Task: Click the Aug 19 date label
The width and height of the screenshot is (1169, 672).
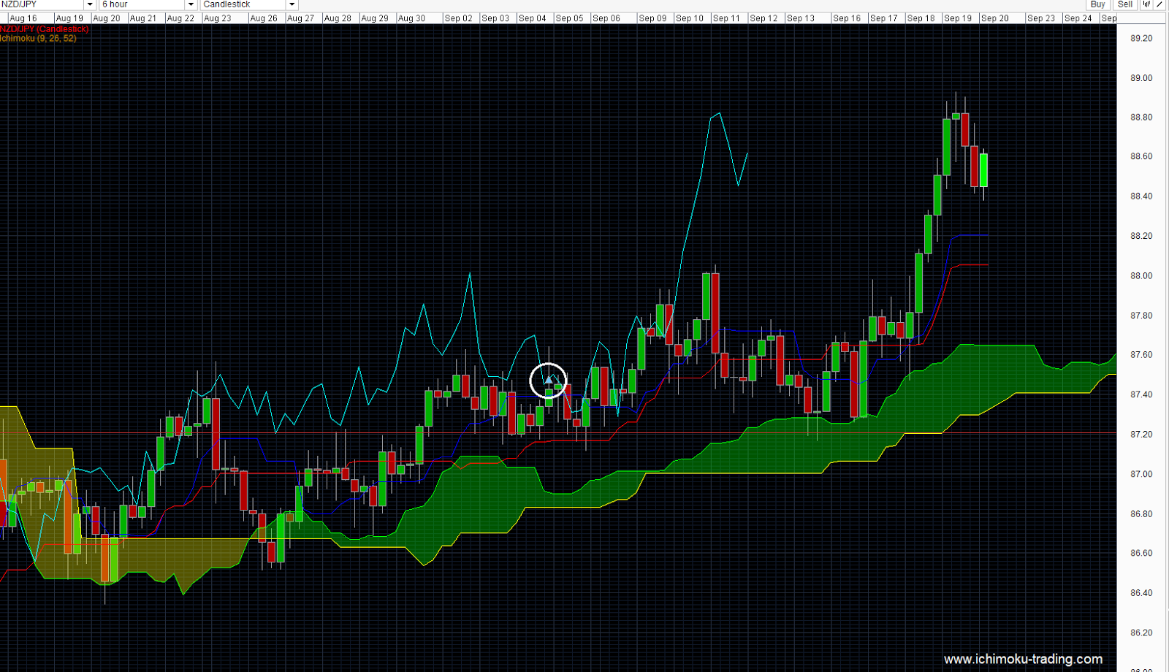Action: tap(69, 18)
